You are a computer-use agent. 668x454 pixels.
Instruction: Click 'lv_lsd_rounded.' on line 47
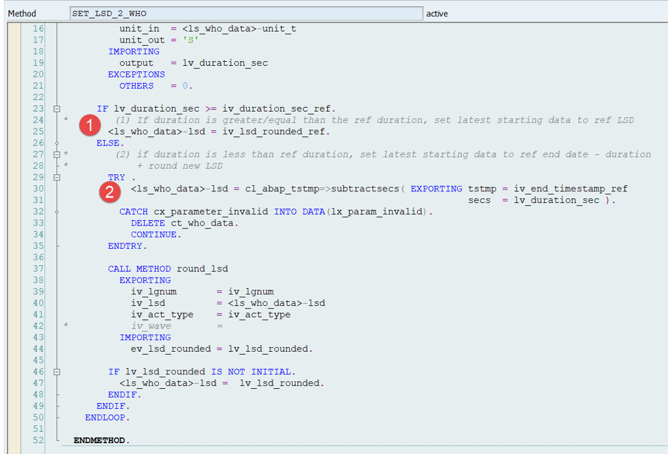tap(282, 383)
